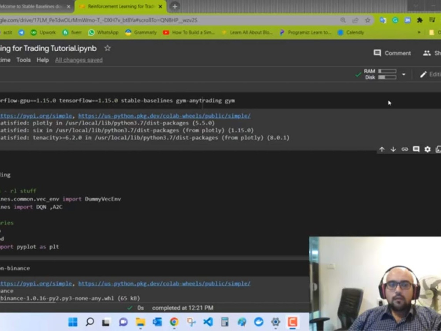441x331 pixels.
Task: Click the completed at 12:21 PM status
Action: click(183, 308)
